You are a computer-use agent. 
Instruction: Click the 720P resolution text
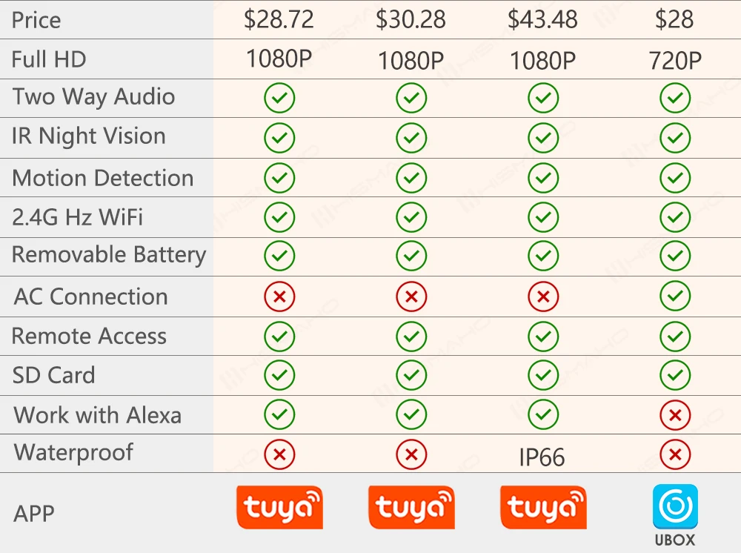[674, 61]
